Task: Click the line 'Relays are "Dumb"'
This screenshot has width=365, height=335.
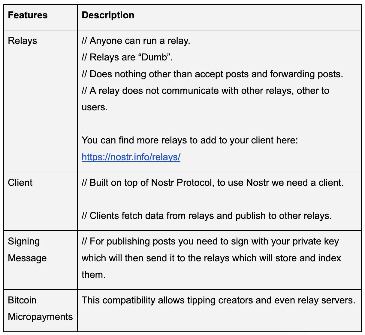Action: pyautogui.click(x=127, y=57)
